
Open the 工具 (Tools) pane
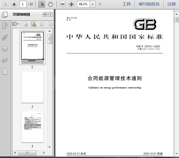[126, 4]
